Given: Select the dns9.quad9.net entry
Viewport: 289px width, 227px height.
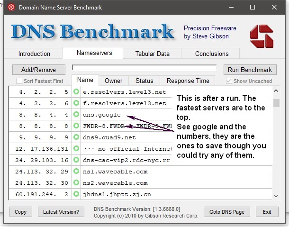Looking at the screenshot, I should [x=109, y=137].
